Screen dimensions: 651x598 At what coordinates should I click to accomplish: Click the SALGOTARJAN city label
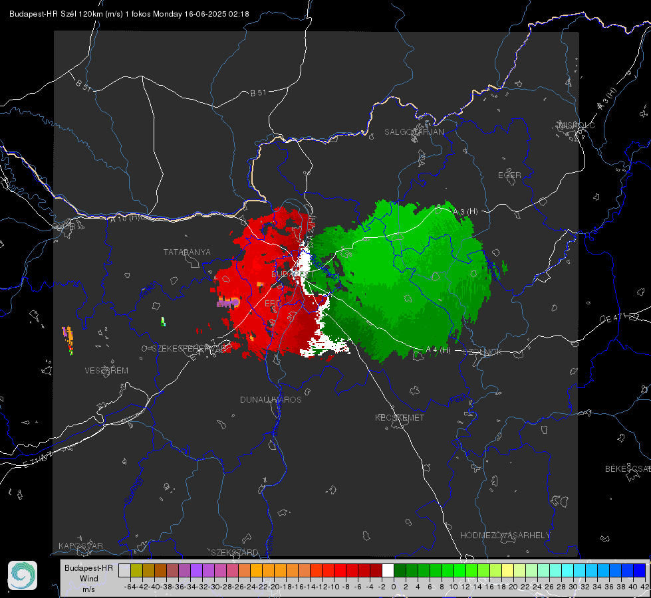pyautogui.click(x=414, y=132)
